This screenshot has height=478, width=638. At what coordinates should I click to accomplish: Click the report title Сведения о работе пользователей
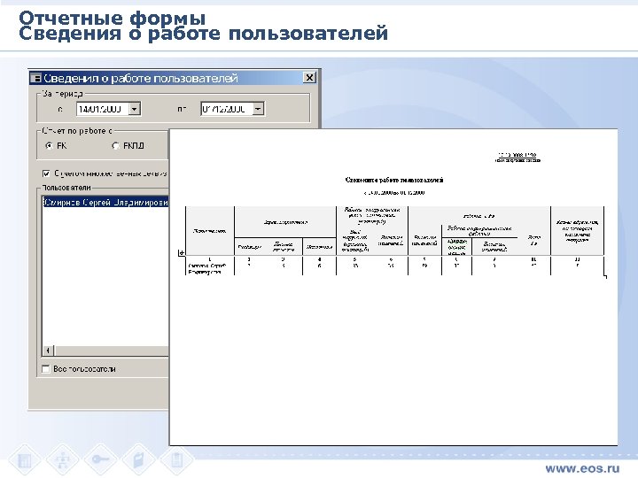tap(393, 180)
